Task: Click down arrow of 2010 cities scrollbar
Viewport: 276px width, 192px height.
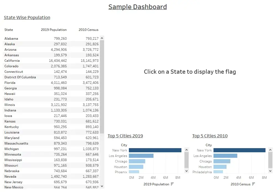Action: 270,171
